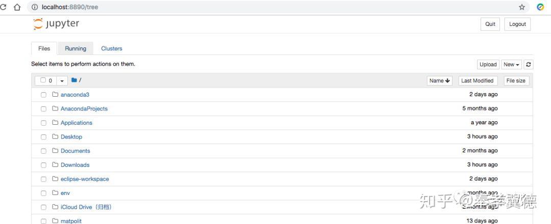551x224 pixels.
Task: Click the Jupyter logo icon
Action: pos(38,24)
